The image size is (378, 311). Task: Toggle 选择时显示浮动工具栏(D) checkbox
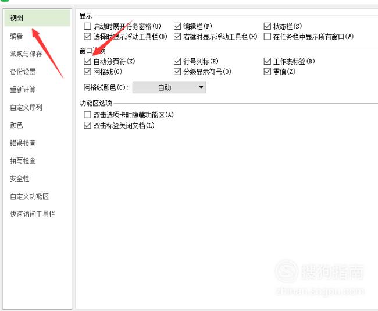point(87,37)
